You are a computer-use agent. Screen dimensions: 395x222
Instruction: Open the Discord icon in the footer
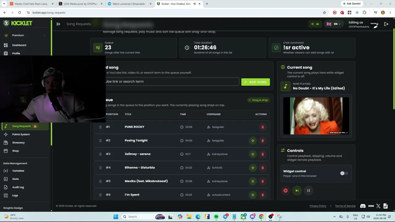363,206
